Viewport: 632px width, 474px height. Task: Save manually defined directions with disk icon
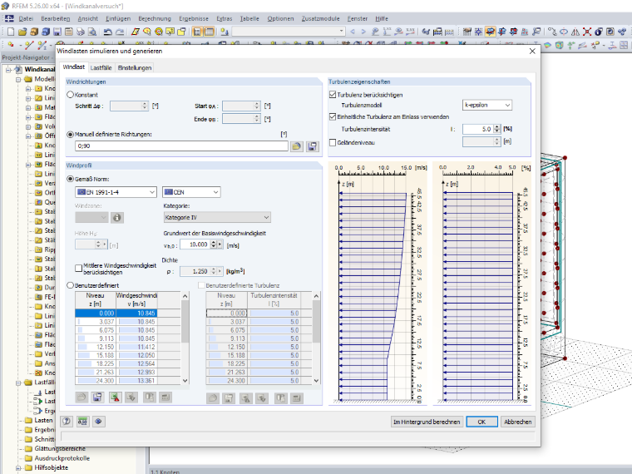(x=313, y=146)
